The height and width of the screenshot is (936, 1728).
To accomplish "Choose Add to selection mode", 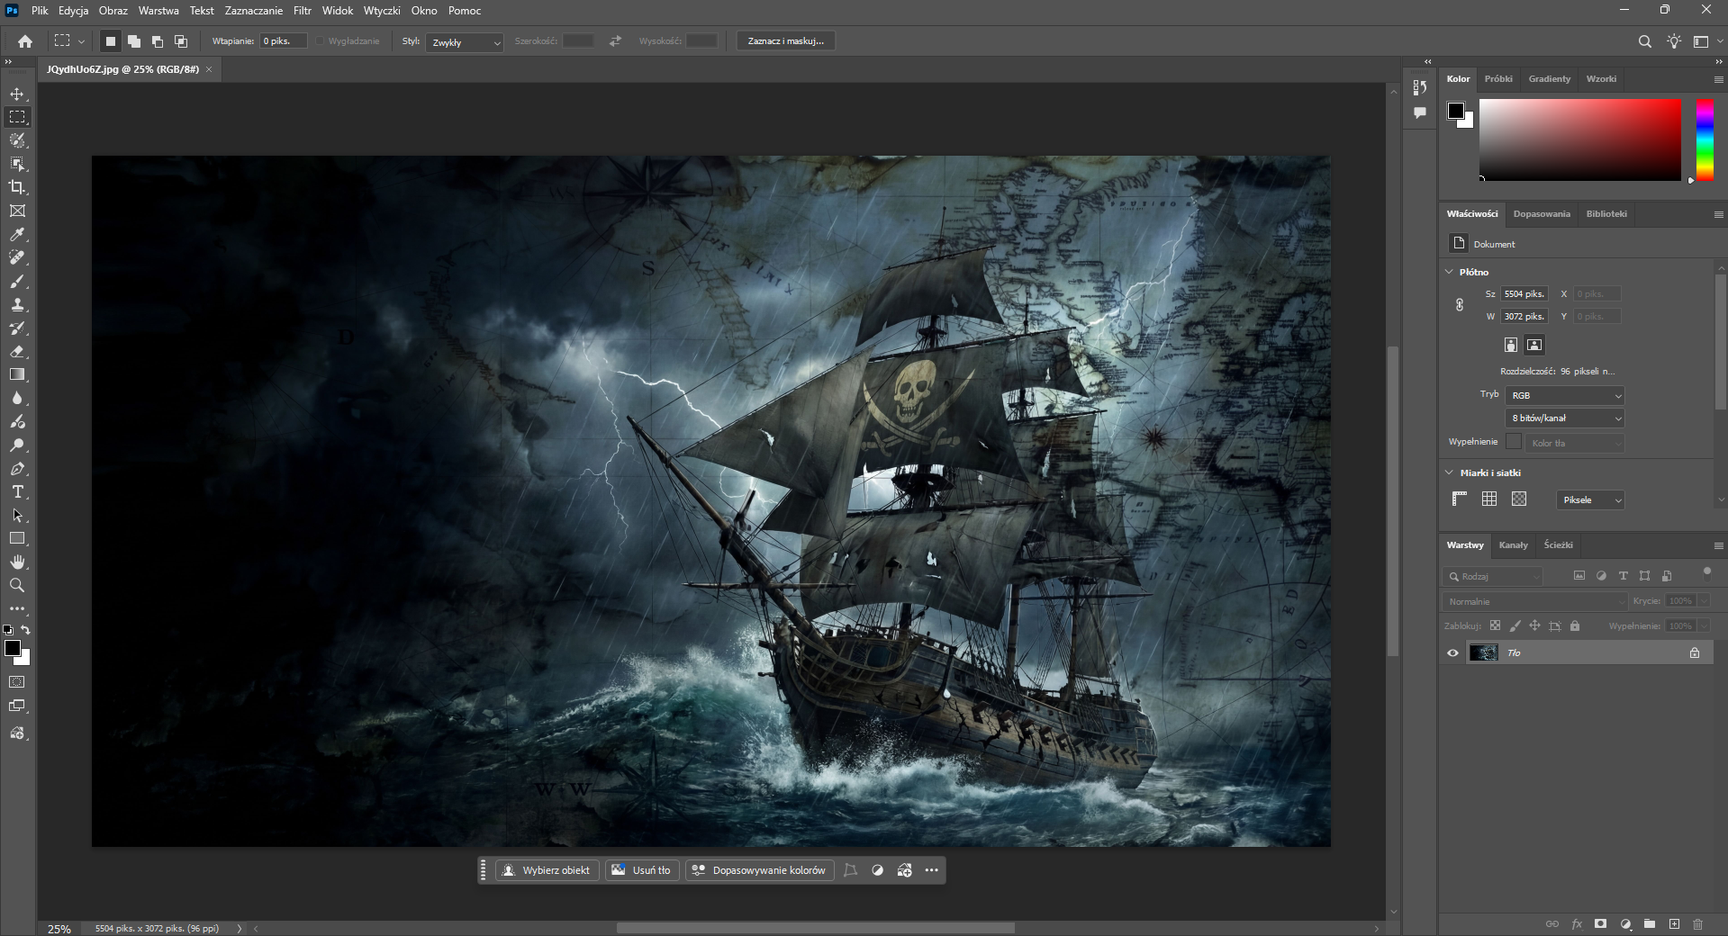I will pyautogui.click(x=133, y=41).
